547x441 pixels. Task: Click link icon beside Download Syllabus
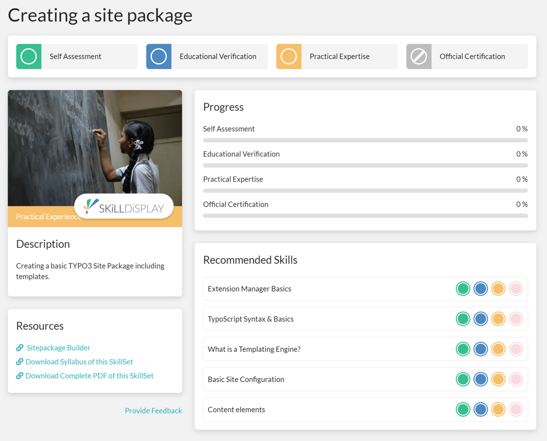(x=20, y=362)
